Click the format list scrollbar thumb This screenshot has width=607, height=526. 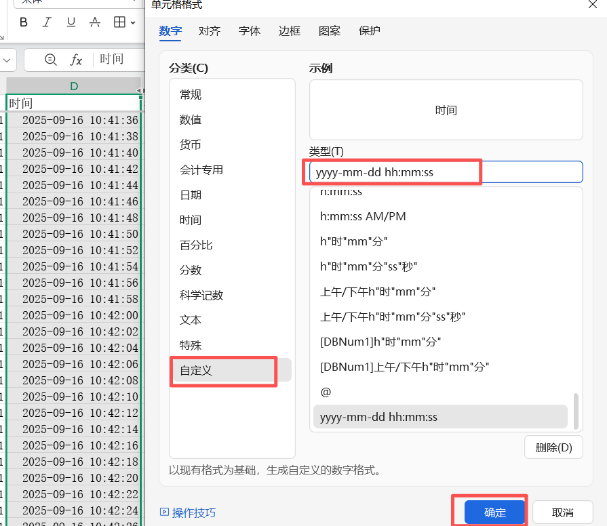pyautogui.click(x=576, y=411)
